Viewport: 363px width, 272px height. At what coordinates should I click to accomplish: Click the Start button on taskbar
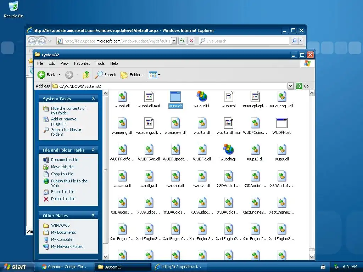[x=16, y=267]
